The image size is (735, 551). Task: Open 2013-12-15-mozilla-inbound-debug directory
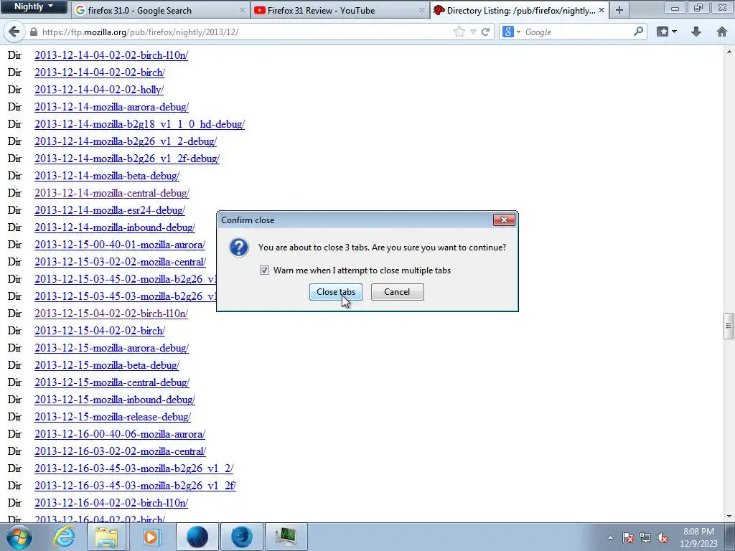(115, 400)
